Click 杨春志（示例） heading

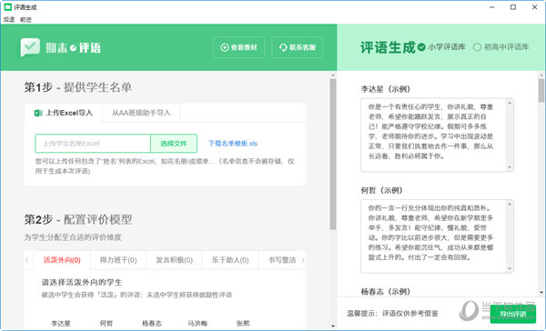(386, 292)
